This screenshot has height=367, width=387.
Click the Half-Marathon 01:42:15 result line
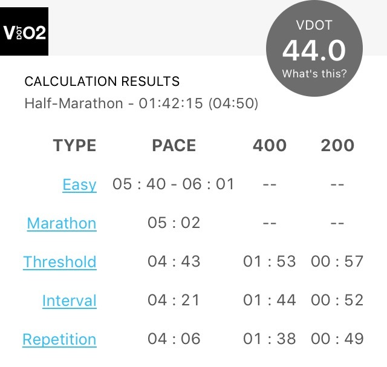(141, 103)
